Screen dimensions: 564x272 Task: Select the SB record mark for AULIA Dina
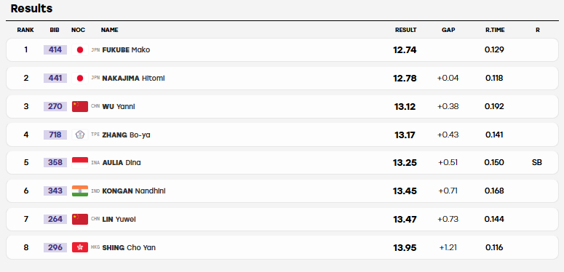(536, 162)
